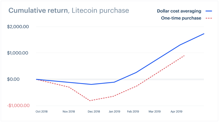Click the blue line legend swatch
219x122 pixels.
coord(209,11)
